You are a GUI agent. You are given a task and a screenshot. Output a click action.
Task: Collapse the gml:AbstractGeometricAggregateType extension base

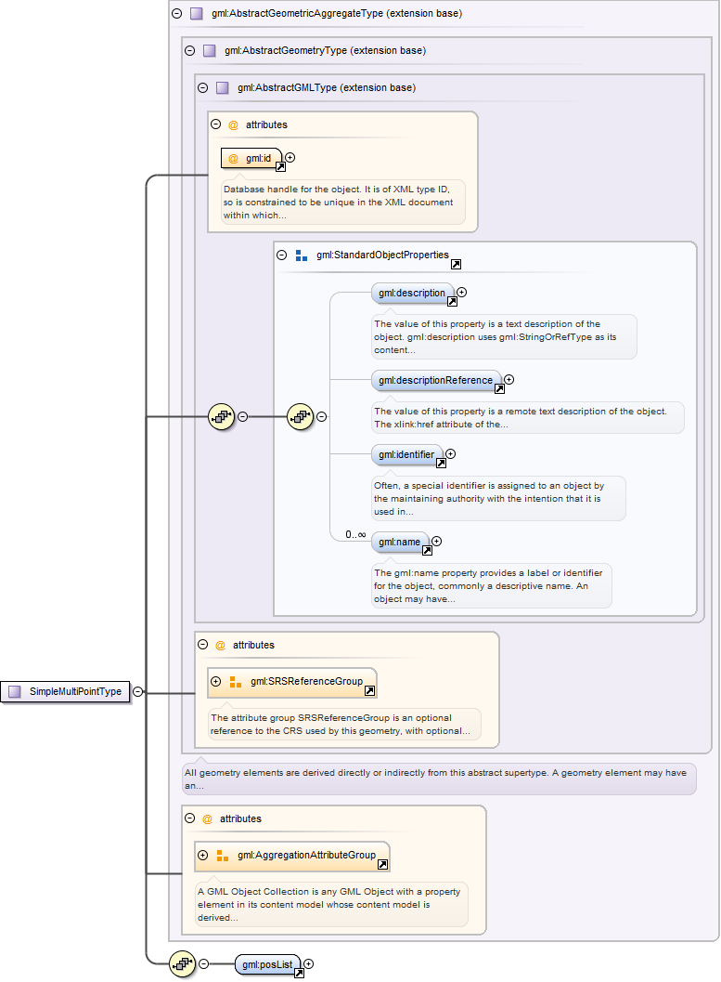coord(176,14)
